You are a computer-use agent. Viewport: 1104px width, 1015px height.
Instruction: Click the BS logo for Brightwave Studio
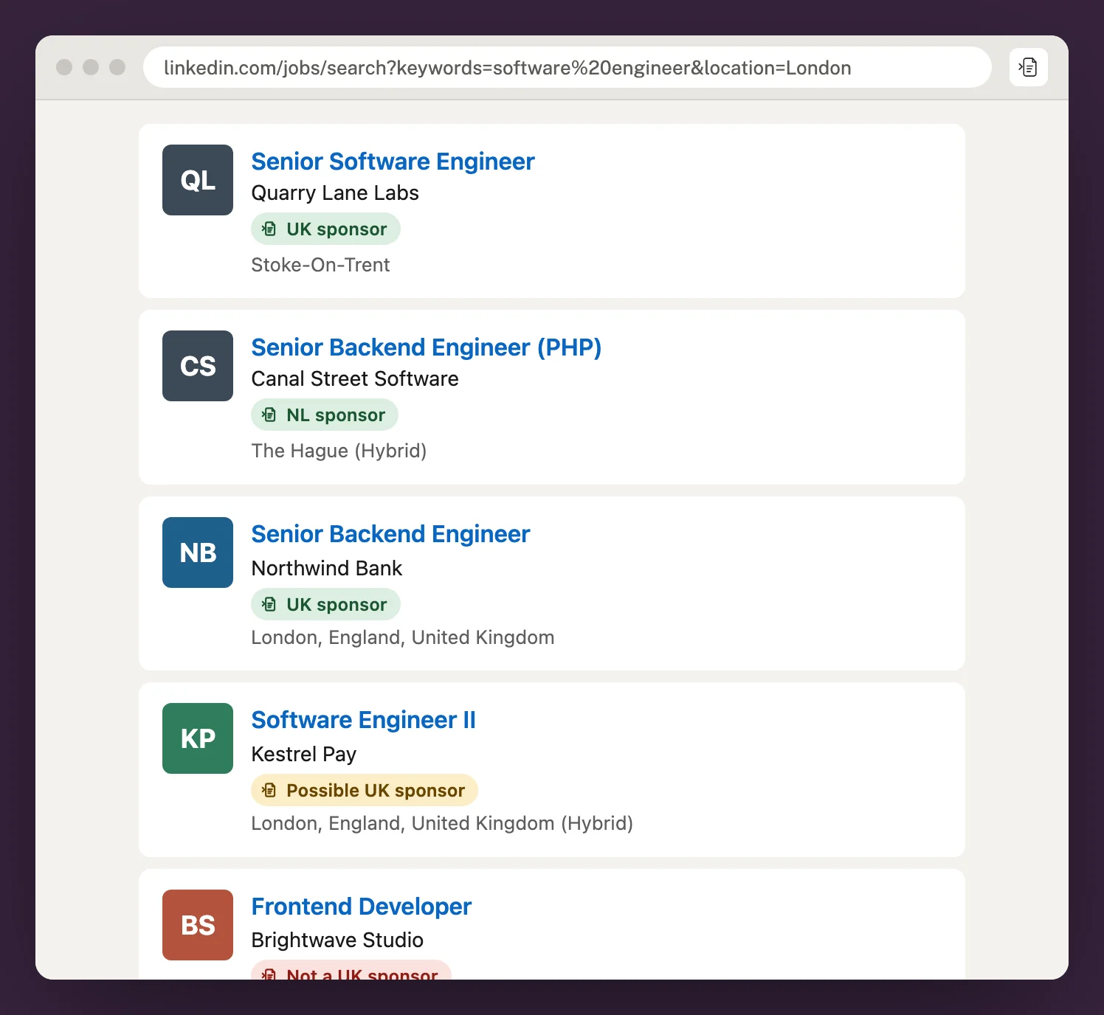click(198, 925)
